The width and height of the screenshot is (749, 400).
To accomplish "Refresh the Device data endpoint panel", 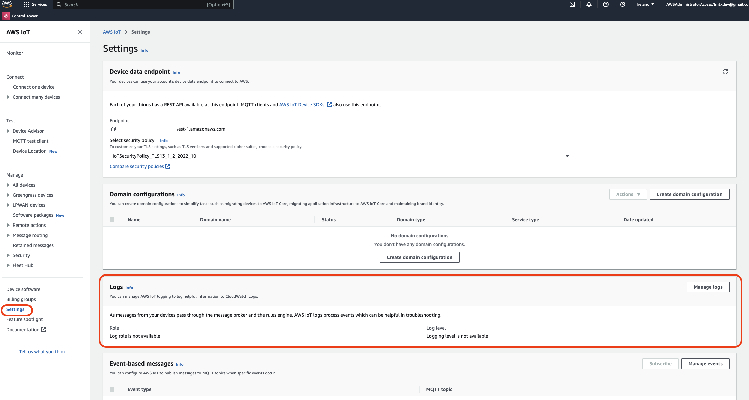I will 725,72.
